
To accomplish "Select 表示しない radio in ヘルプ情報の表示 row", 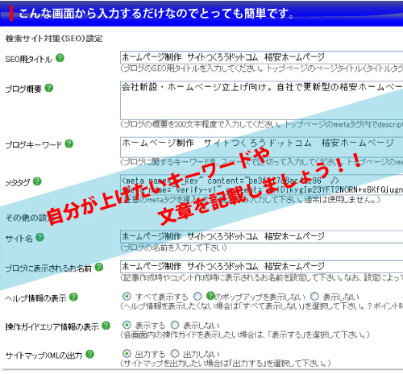I will coord(314,297).
